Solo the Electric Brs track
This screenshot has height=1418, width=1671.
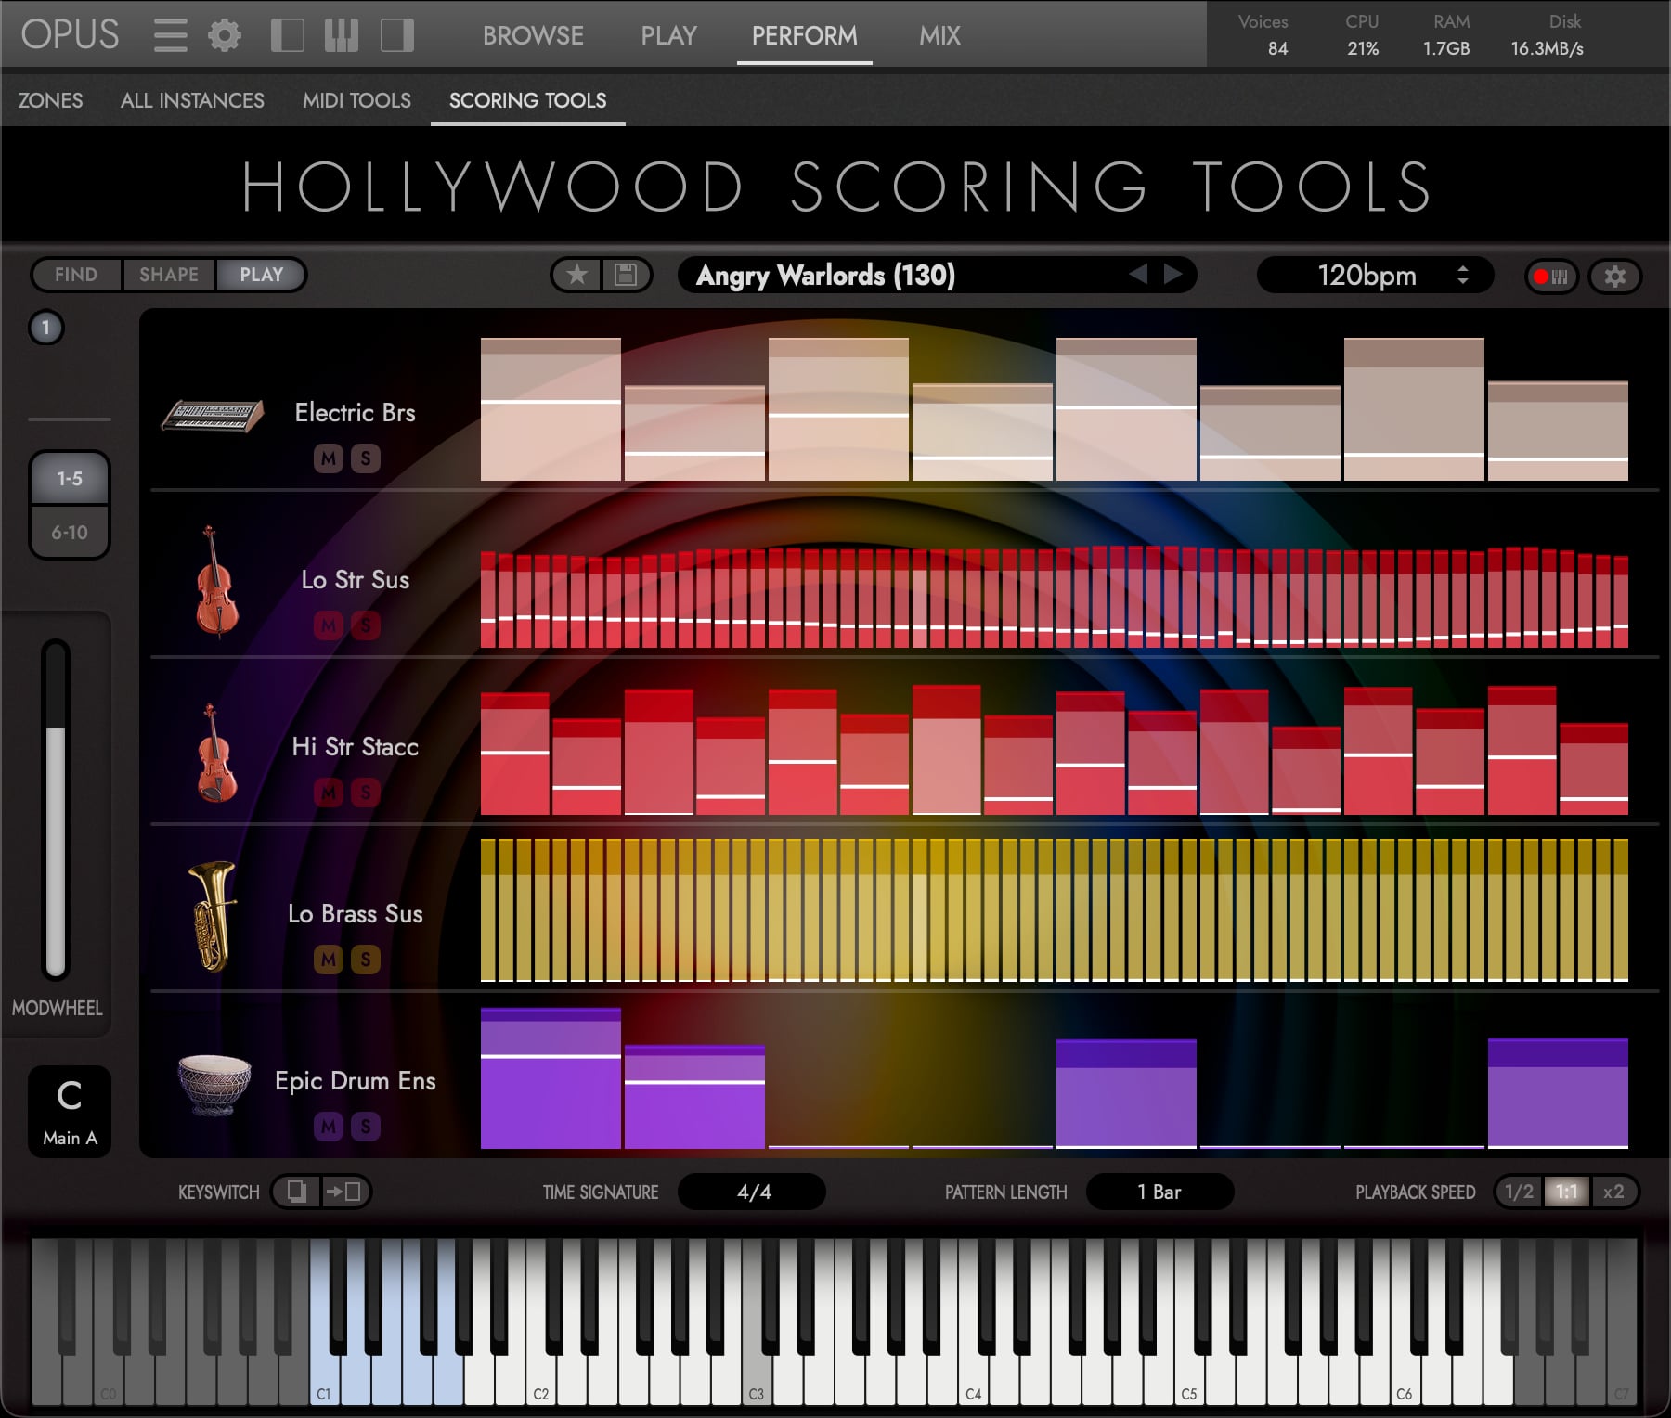pos(366,458)
